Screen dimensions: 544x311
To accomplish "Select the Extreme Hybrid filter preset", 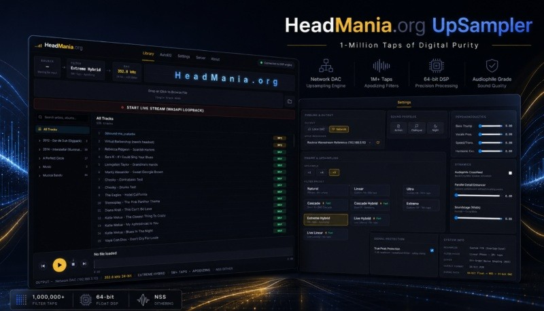I will (326, 219).
